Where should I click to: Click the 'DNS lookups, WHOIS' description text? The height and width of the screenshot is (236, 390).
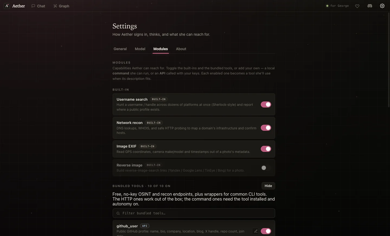click(x=187, y=130)
